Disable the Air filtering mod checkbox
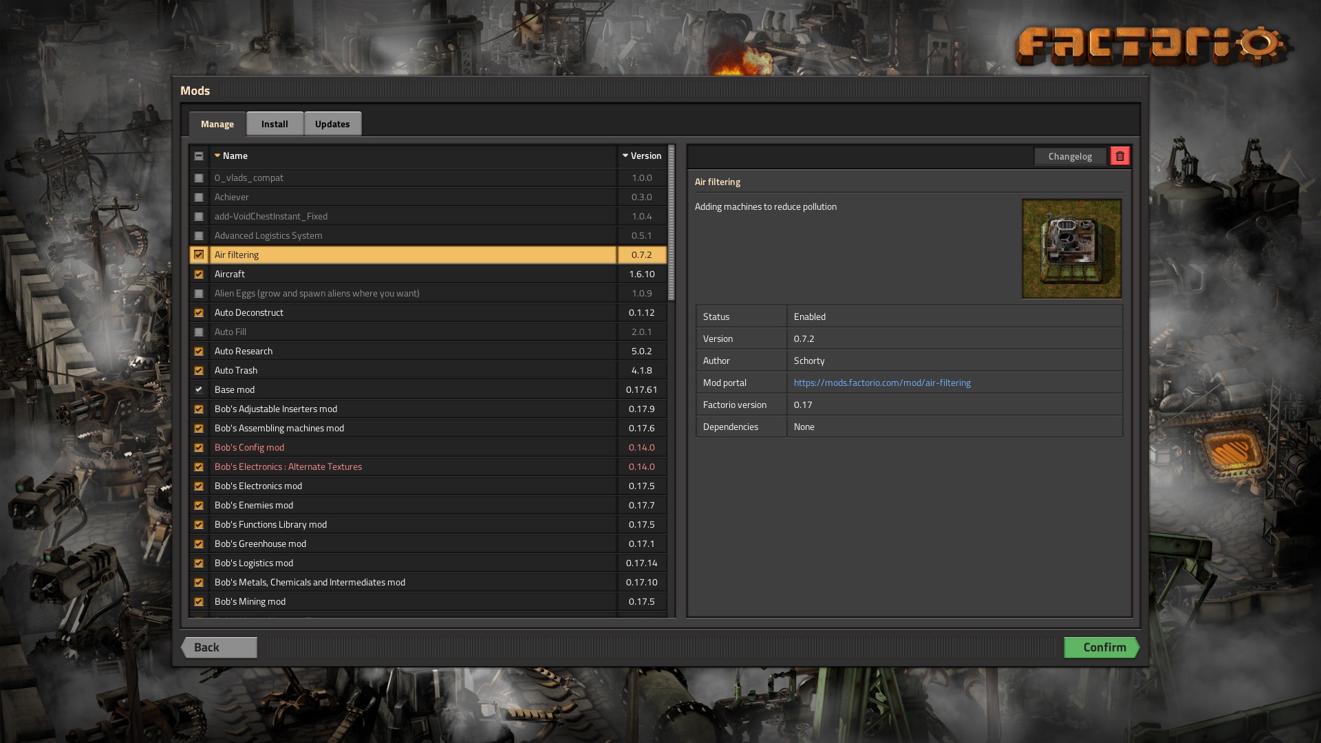The height and width of the screenshot is (743, 1321). point(199,255)
